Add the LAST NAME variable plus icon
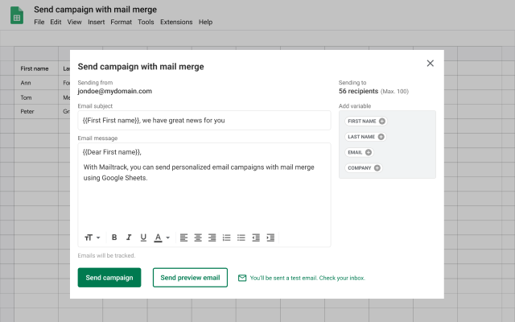The image size is (515, 322). coord(381,137)
